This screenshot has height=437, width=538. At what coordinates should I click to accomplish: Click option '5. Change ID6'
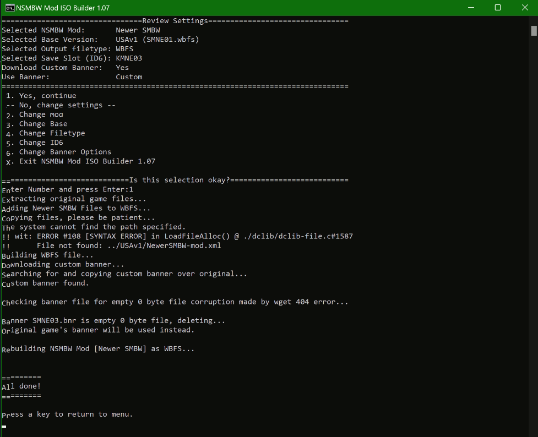(35, 143)
